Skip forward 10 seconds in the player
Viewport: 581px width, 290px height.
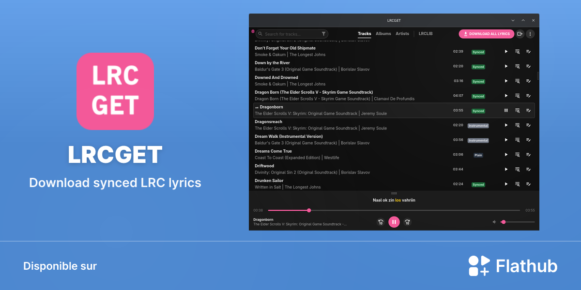click(x=407, y=222)
